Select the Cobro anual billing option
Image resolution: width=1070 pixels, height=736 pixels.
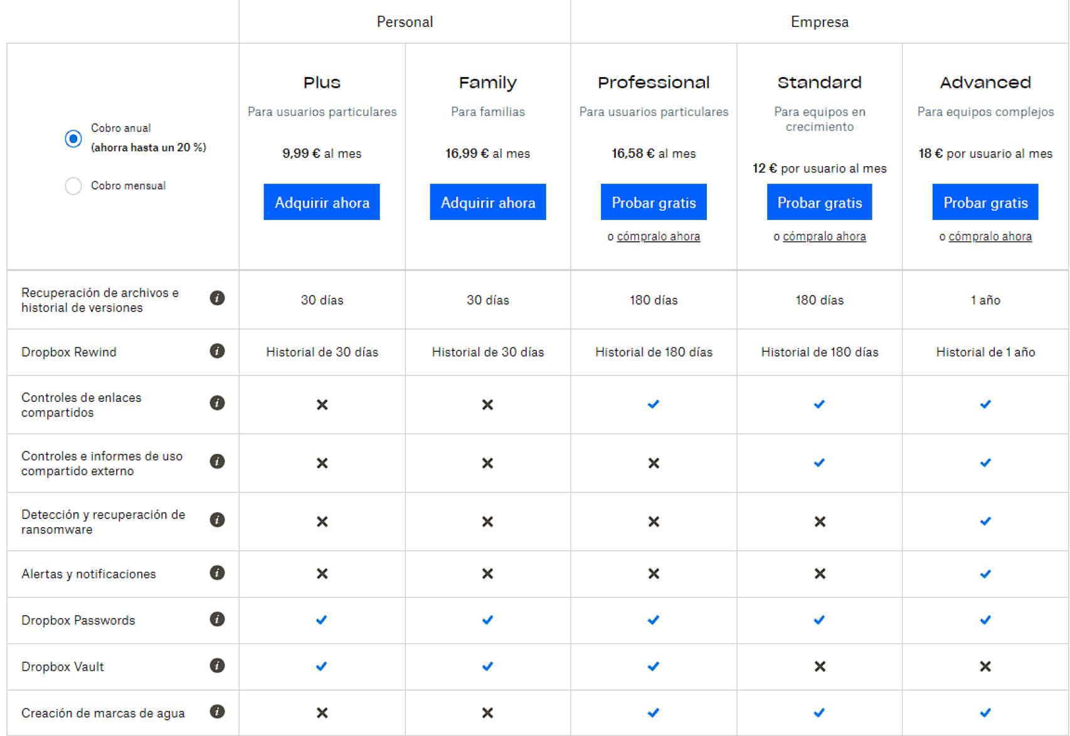73,138
